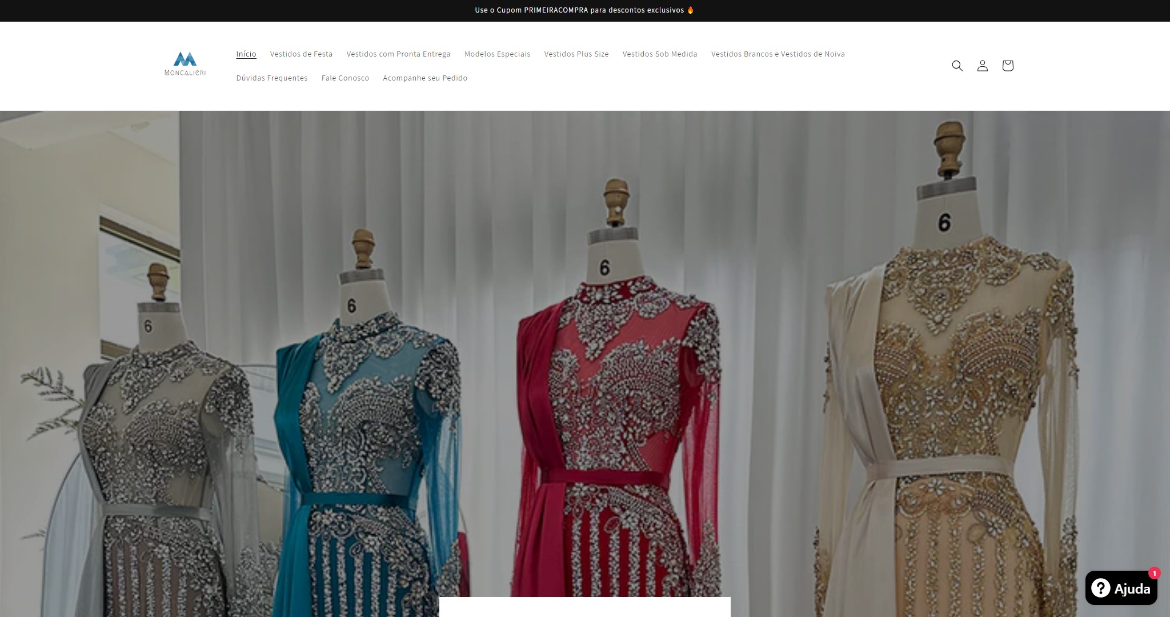The height and width of the screenshot is (617, 1170).
Task: Browse Vestidos Plus Size collection
Action: [x=576, y=54]
